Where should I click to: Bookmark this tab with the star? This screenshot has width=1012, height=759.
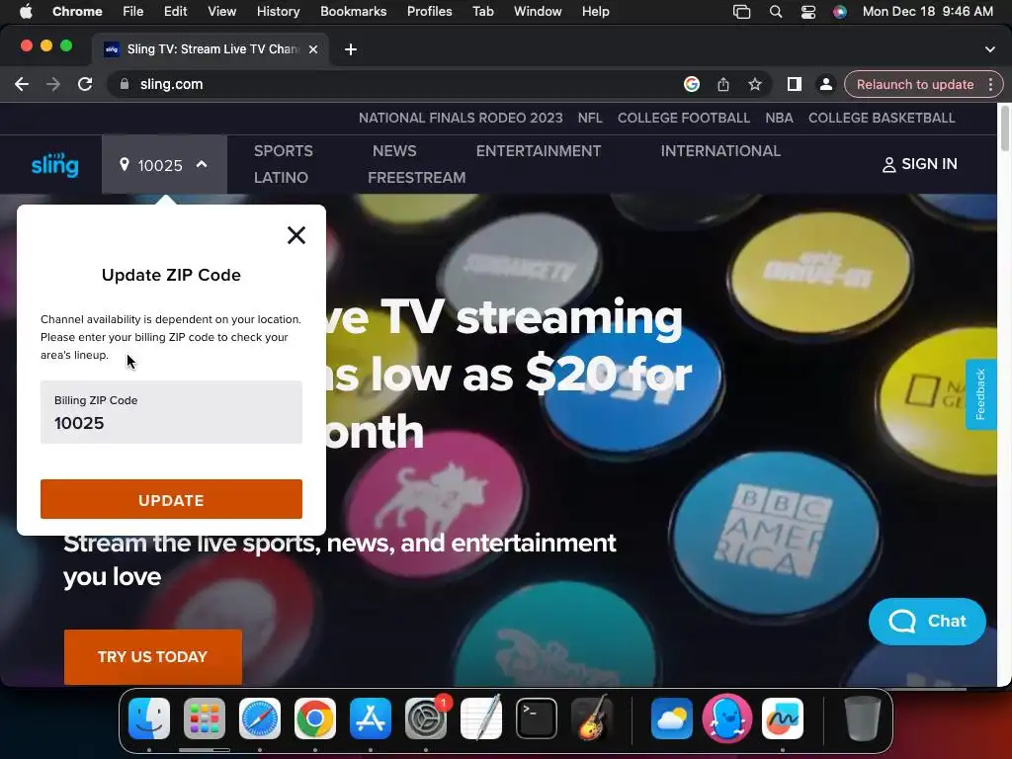(754, 85)
